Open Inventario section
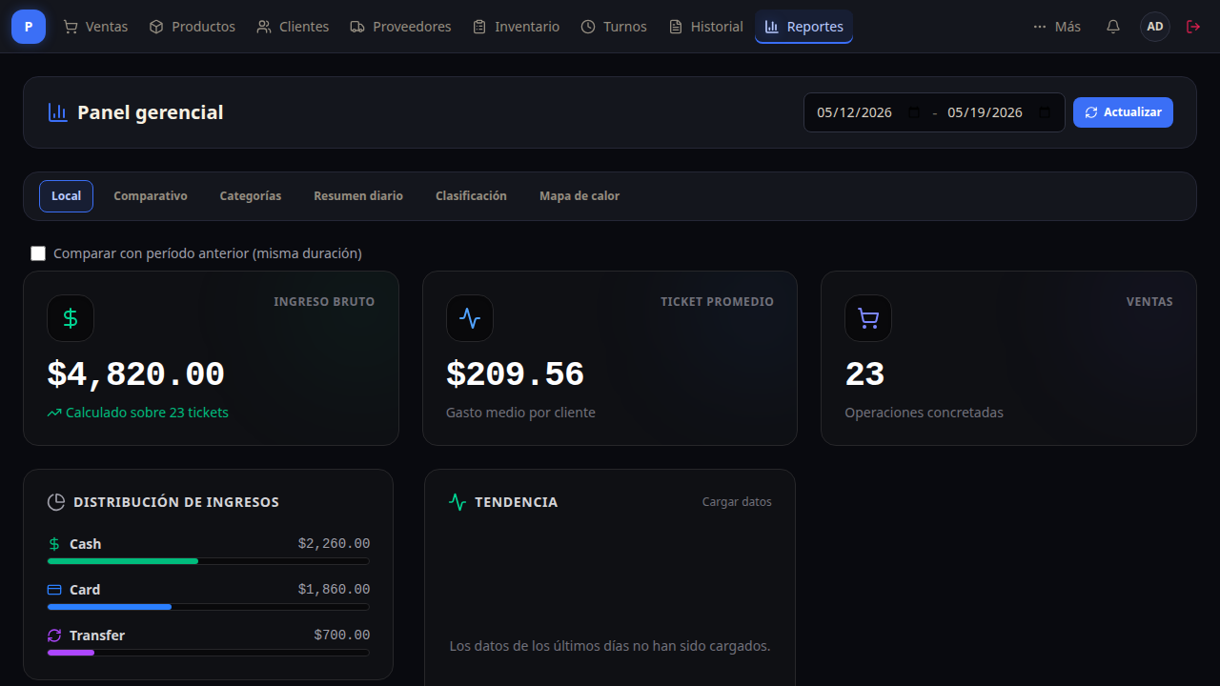This screenshot has height=686, width=1220. click(x=516, y=27)
